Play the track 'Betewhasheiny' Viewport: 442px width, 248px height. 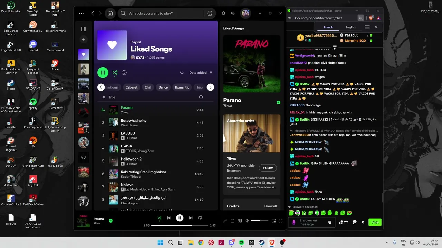tap(134, 121)
